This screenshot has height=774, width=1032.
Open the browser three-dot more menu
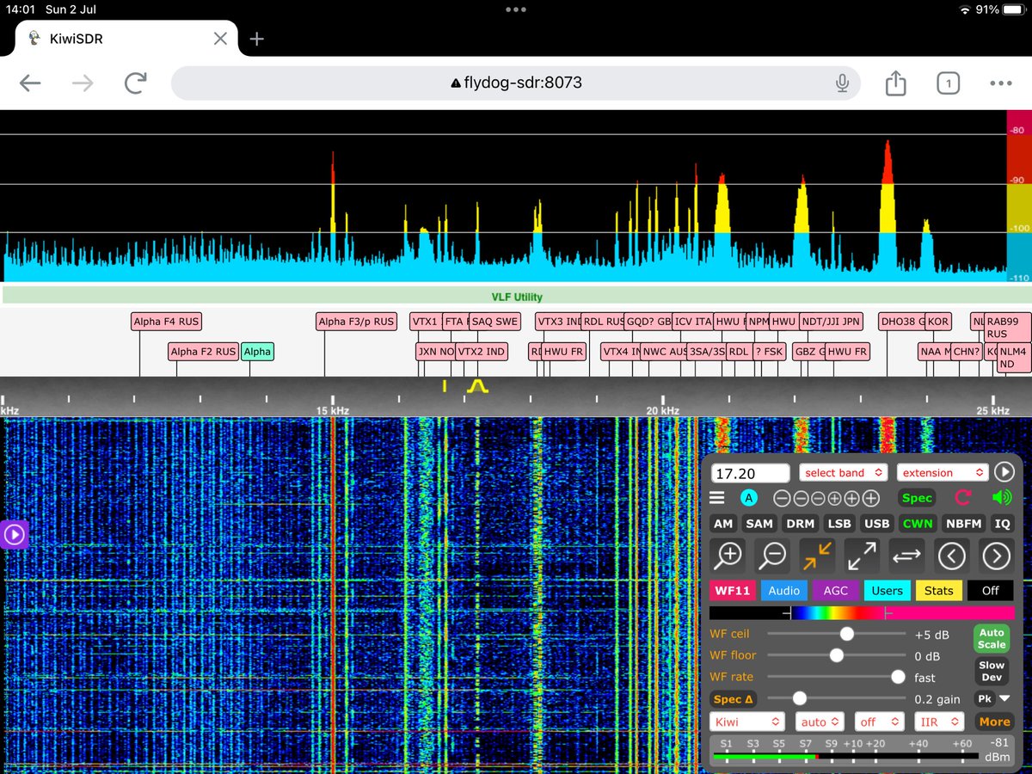[1001, 83]
